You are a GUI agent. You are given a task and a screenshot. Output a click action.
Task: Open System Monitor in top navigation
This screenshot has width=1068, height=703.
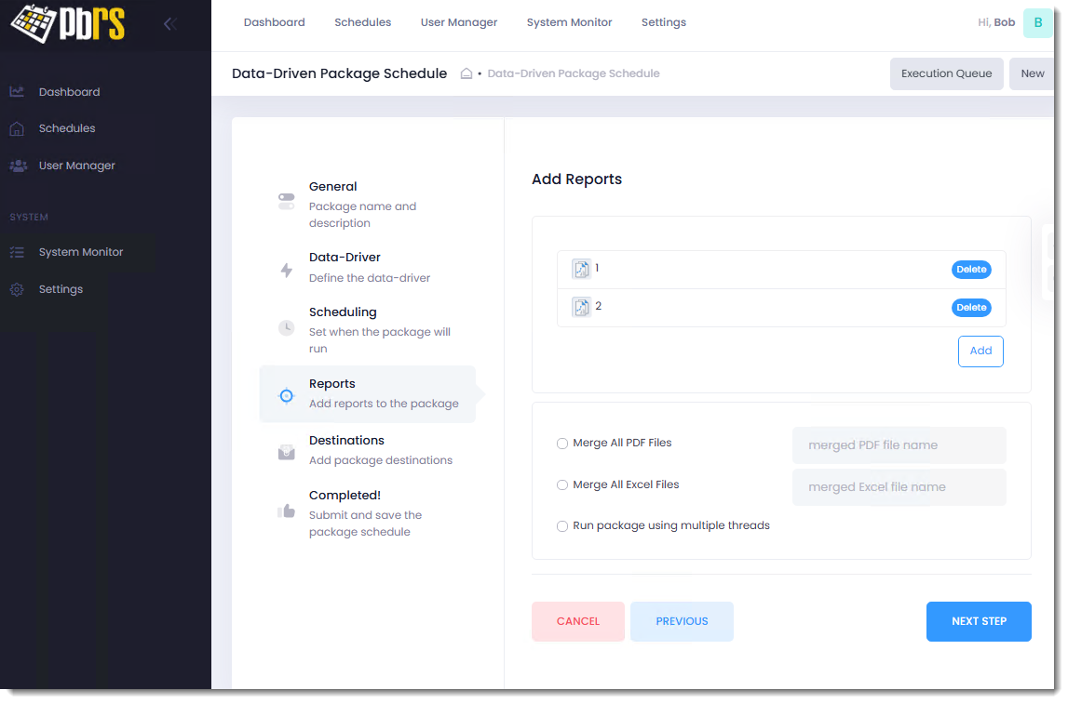point(569,22)
